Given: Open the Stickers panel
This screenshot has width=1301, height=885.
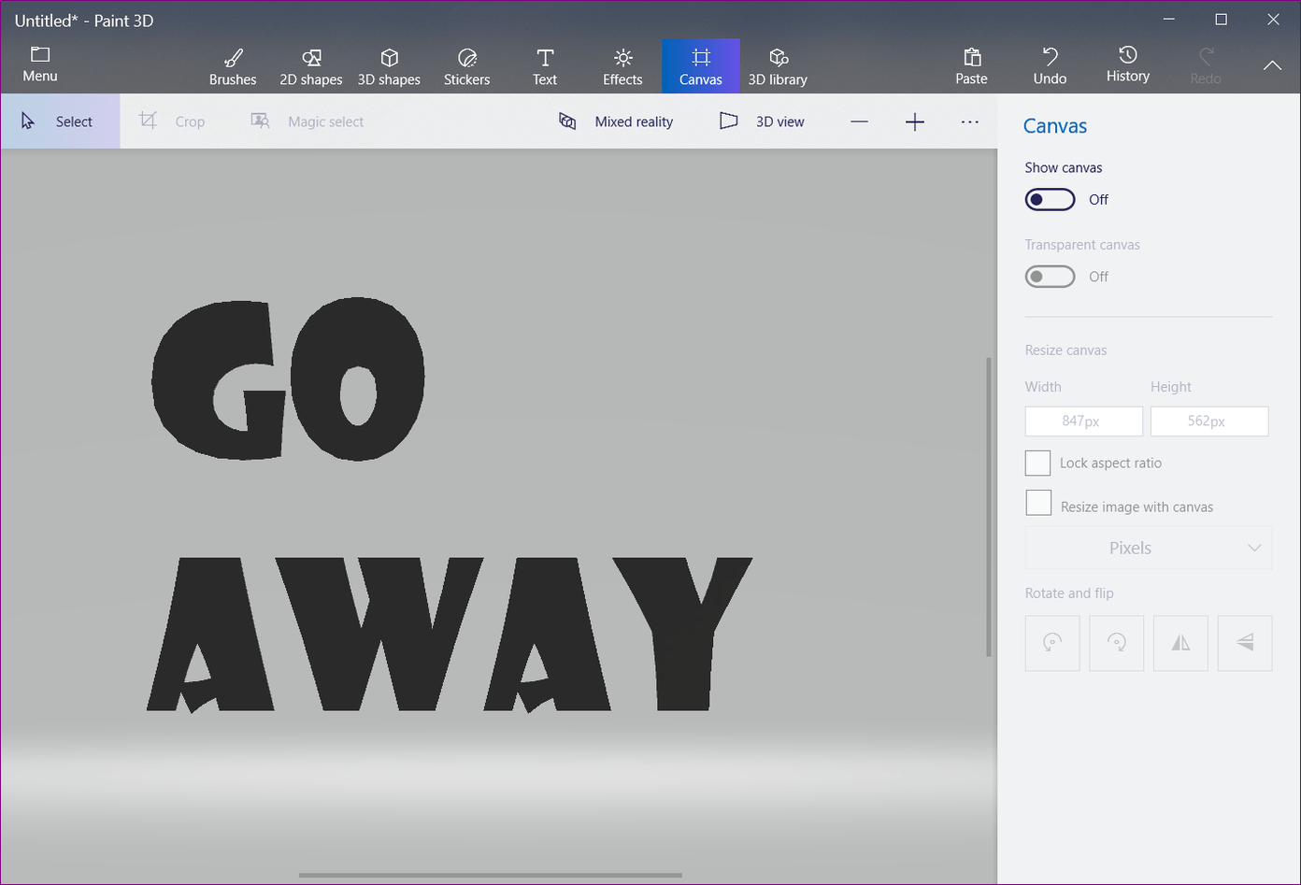Looking at the screenshot, I should point(466,66).
